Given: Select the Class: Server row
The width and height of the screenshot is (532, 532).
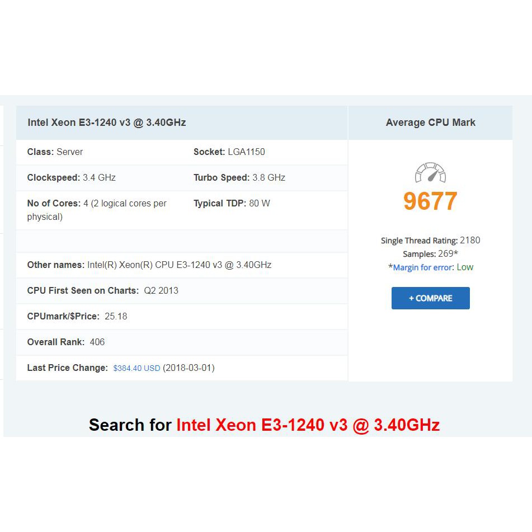Looking at the screenshot, I should click(54, 152).
